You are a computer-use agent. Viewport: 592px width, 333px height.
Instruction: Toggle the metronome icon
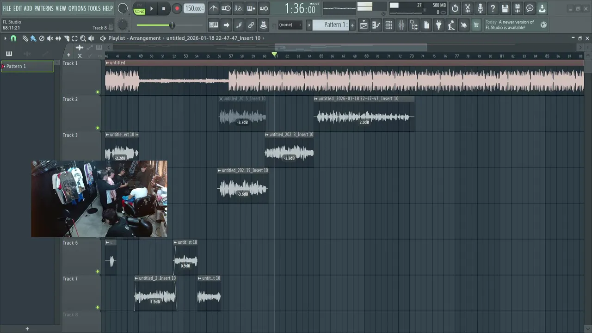(x=213, y=8)
